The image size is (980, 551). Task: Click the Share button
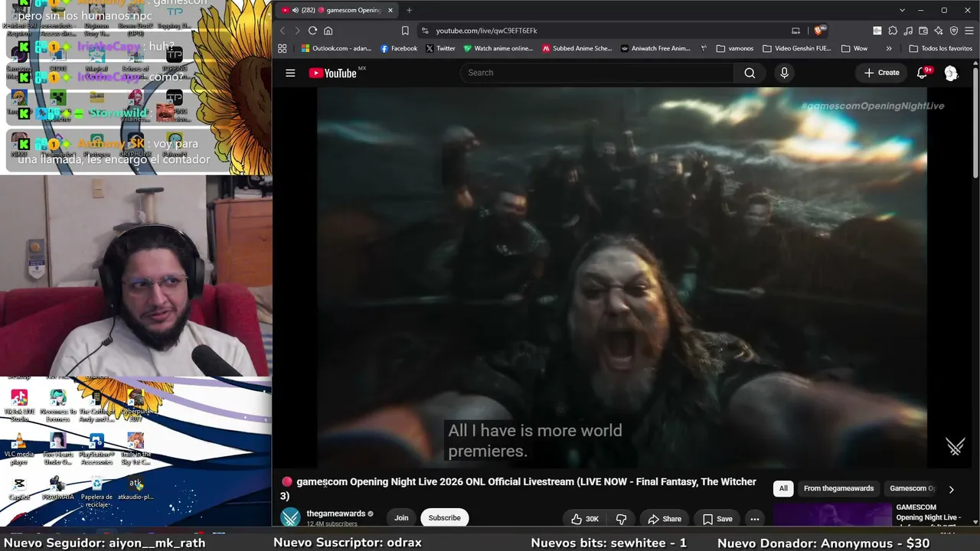[664, 519]
